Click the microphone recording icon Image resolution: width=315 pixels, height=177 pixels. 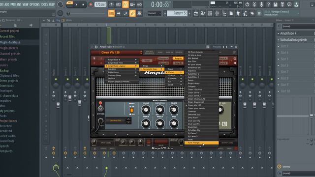(x=261, y=4)
